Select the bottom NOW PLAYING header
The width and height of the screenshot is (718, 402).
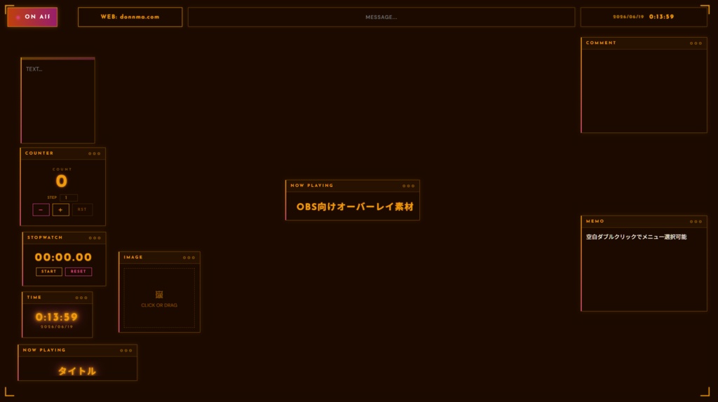(x=77, y=350)
